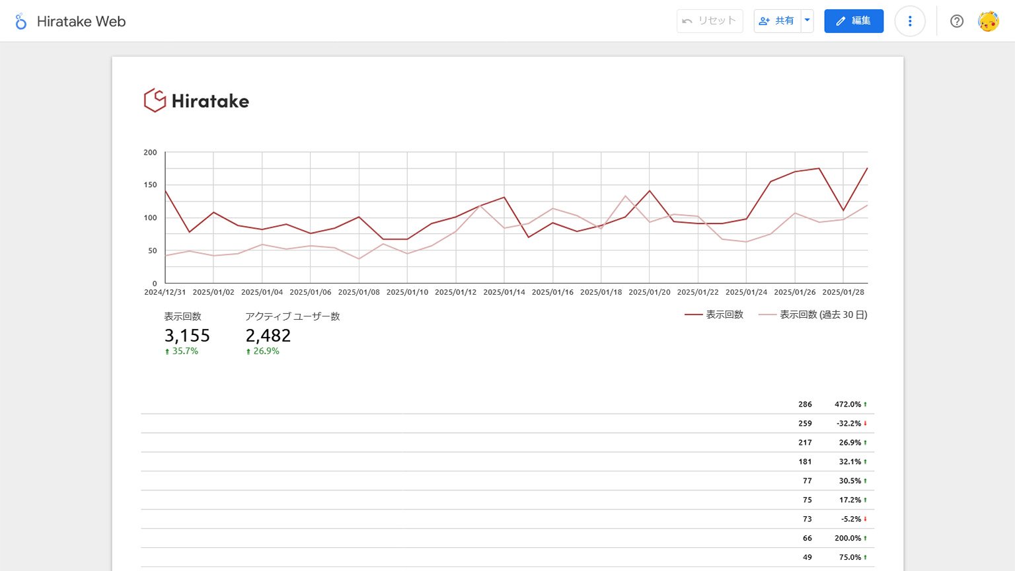Click the 2025/01/28 axis label
Viewport: 1015px width, 571px height.
click(x=843, y=292)
